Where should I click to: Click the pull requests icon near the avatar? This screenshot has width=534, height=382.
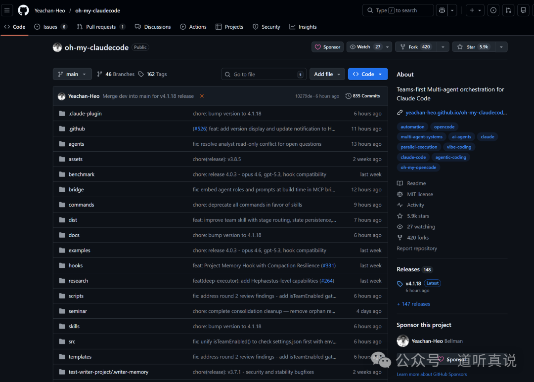click(508, 10)
